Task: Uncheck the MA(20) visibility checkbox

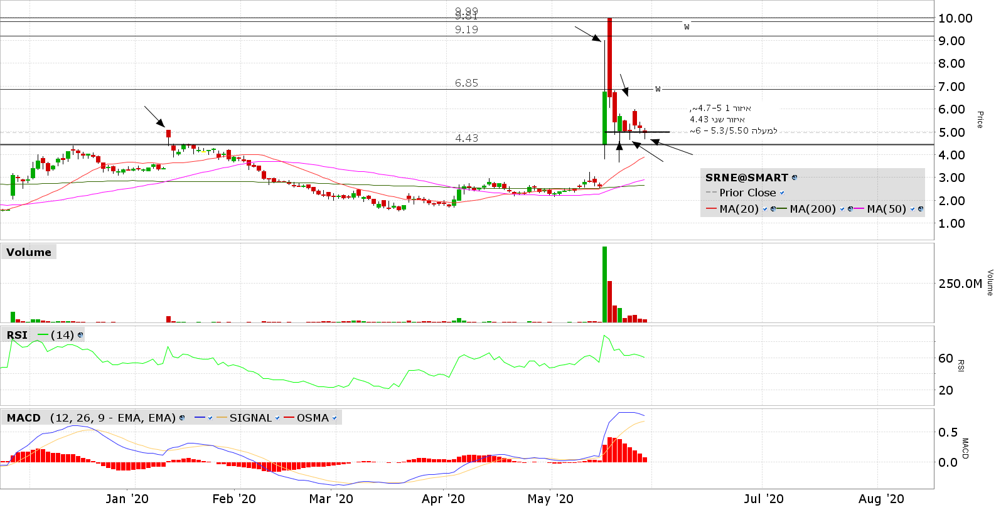Action: click(764, 209)
